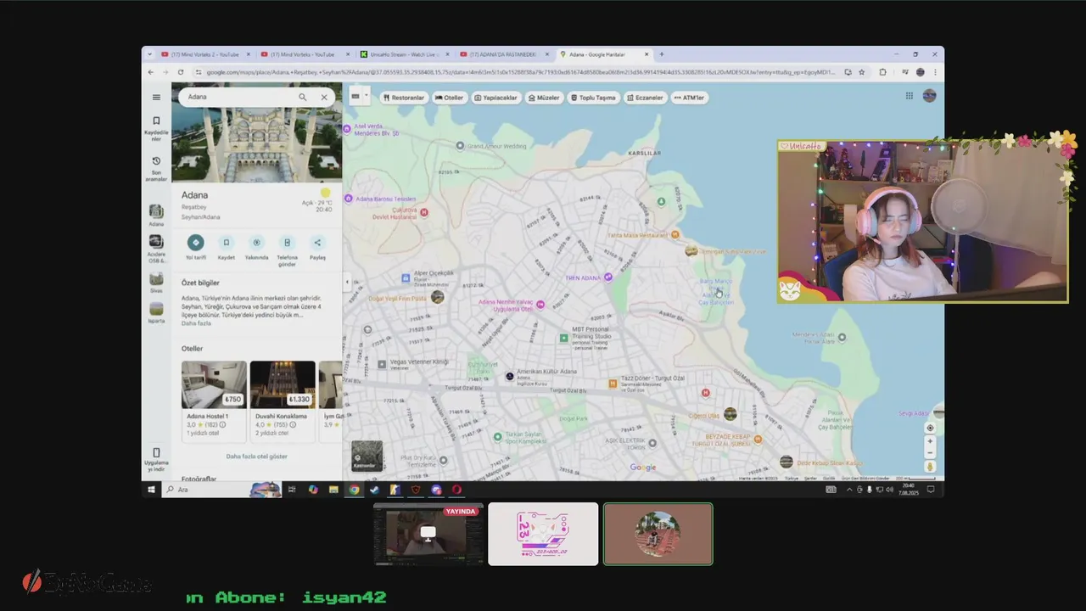Open the Windows Start button
The width and height of the screenshot is (1086, 611).
point(152,490)
